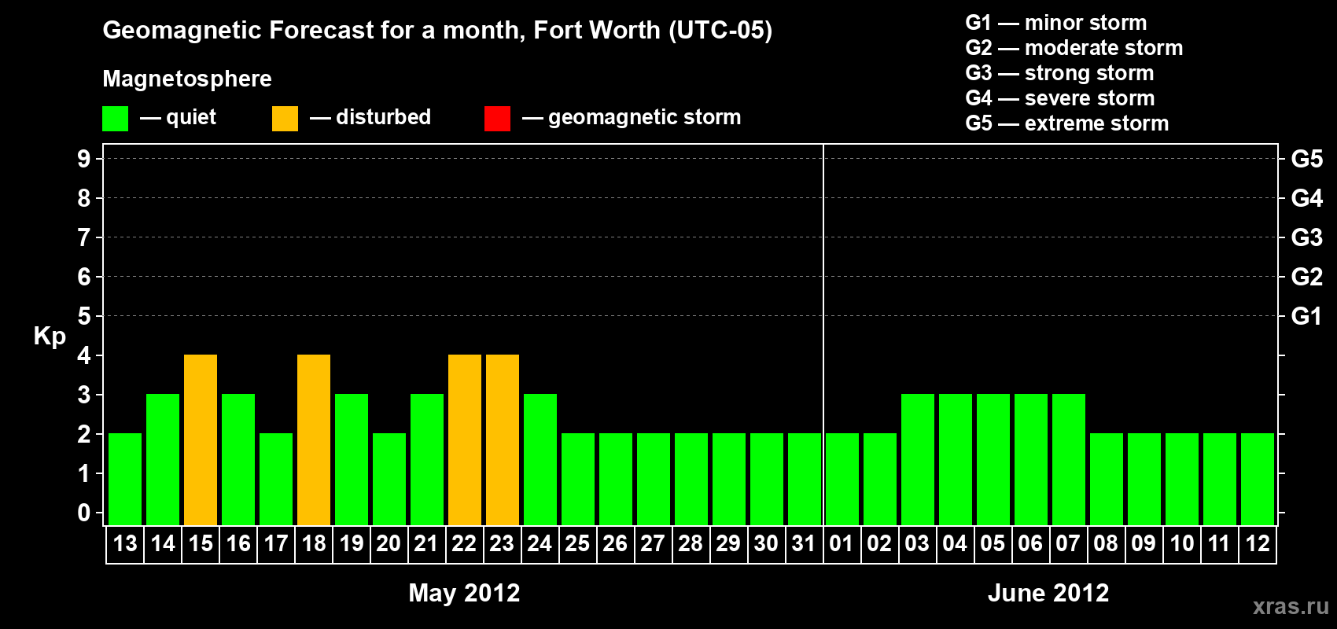Select the May 18 orange bar
Viewport: 1337px width, 629px height.
[314, 440]
